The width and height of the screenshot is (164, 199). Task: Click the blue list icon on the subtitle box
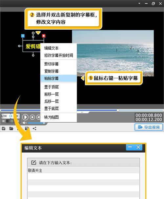pyautogui.click(x=23, y=36)
